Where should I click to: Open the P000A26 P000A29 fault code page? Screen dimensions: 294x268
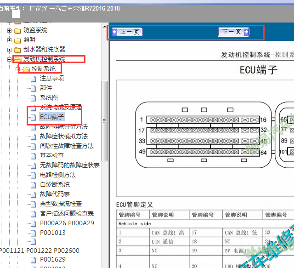click(x=67, y=223)
